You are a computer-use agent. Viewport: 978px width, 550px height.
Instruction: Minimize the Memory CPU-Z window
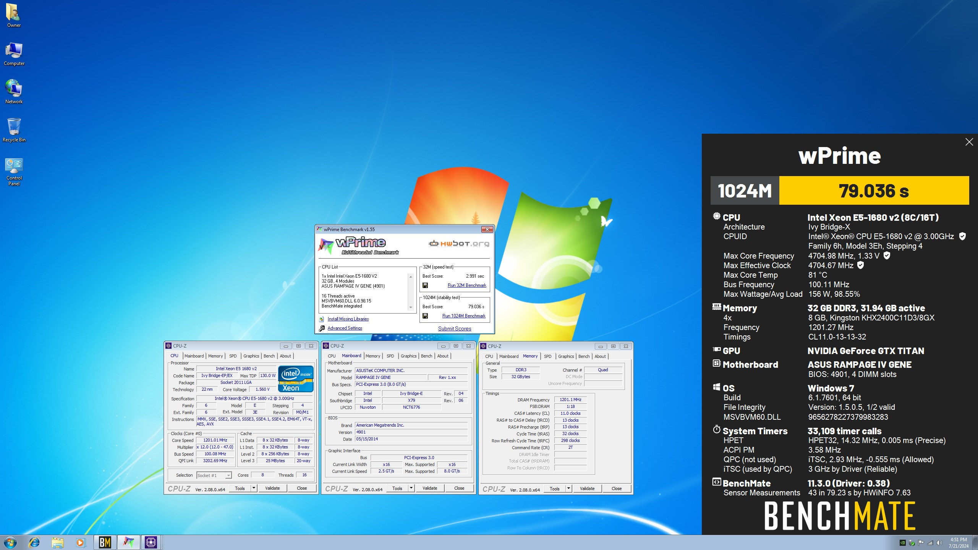click(600, 346)
